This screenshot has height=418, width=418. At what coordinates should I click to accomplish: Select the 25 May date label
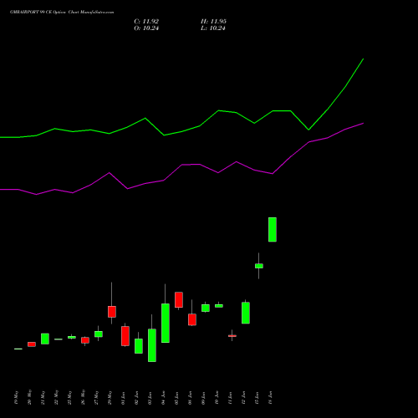tap(69, 398)
